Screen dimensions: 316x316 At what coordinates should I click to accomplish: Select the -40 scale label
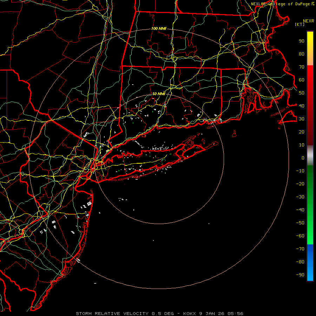pyautogui.click(x=300, y=210)
